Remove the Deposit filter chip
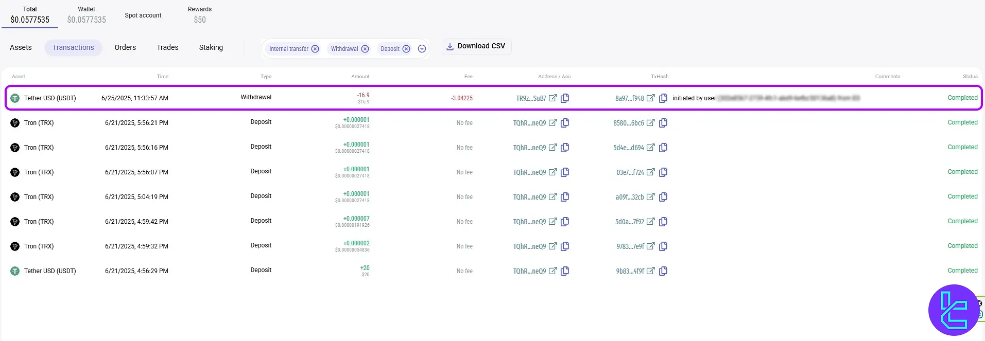The height and width of the screenshot is (341, 985). tap(406, 49)
